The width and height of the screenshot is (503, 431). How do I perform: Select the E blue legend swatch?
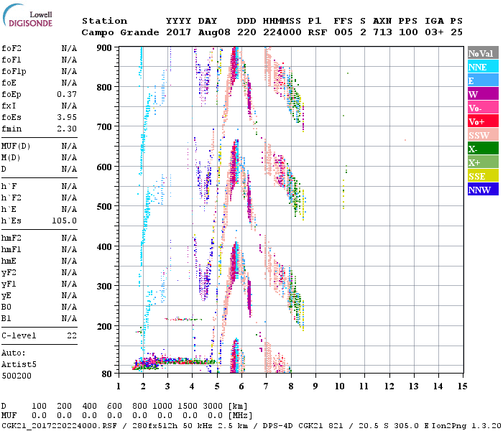[x=483, y=80]
